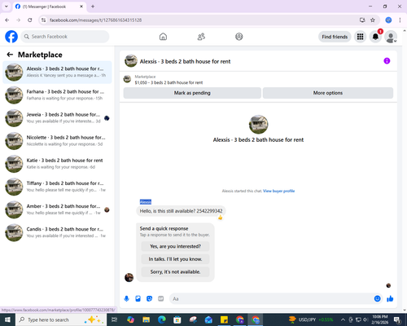Image resolution: width=407 pixels, height=326 pixels.
Task: Click the highlighted Alexsis sender name
Action: (146, 202)
